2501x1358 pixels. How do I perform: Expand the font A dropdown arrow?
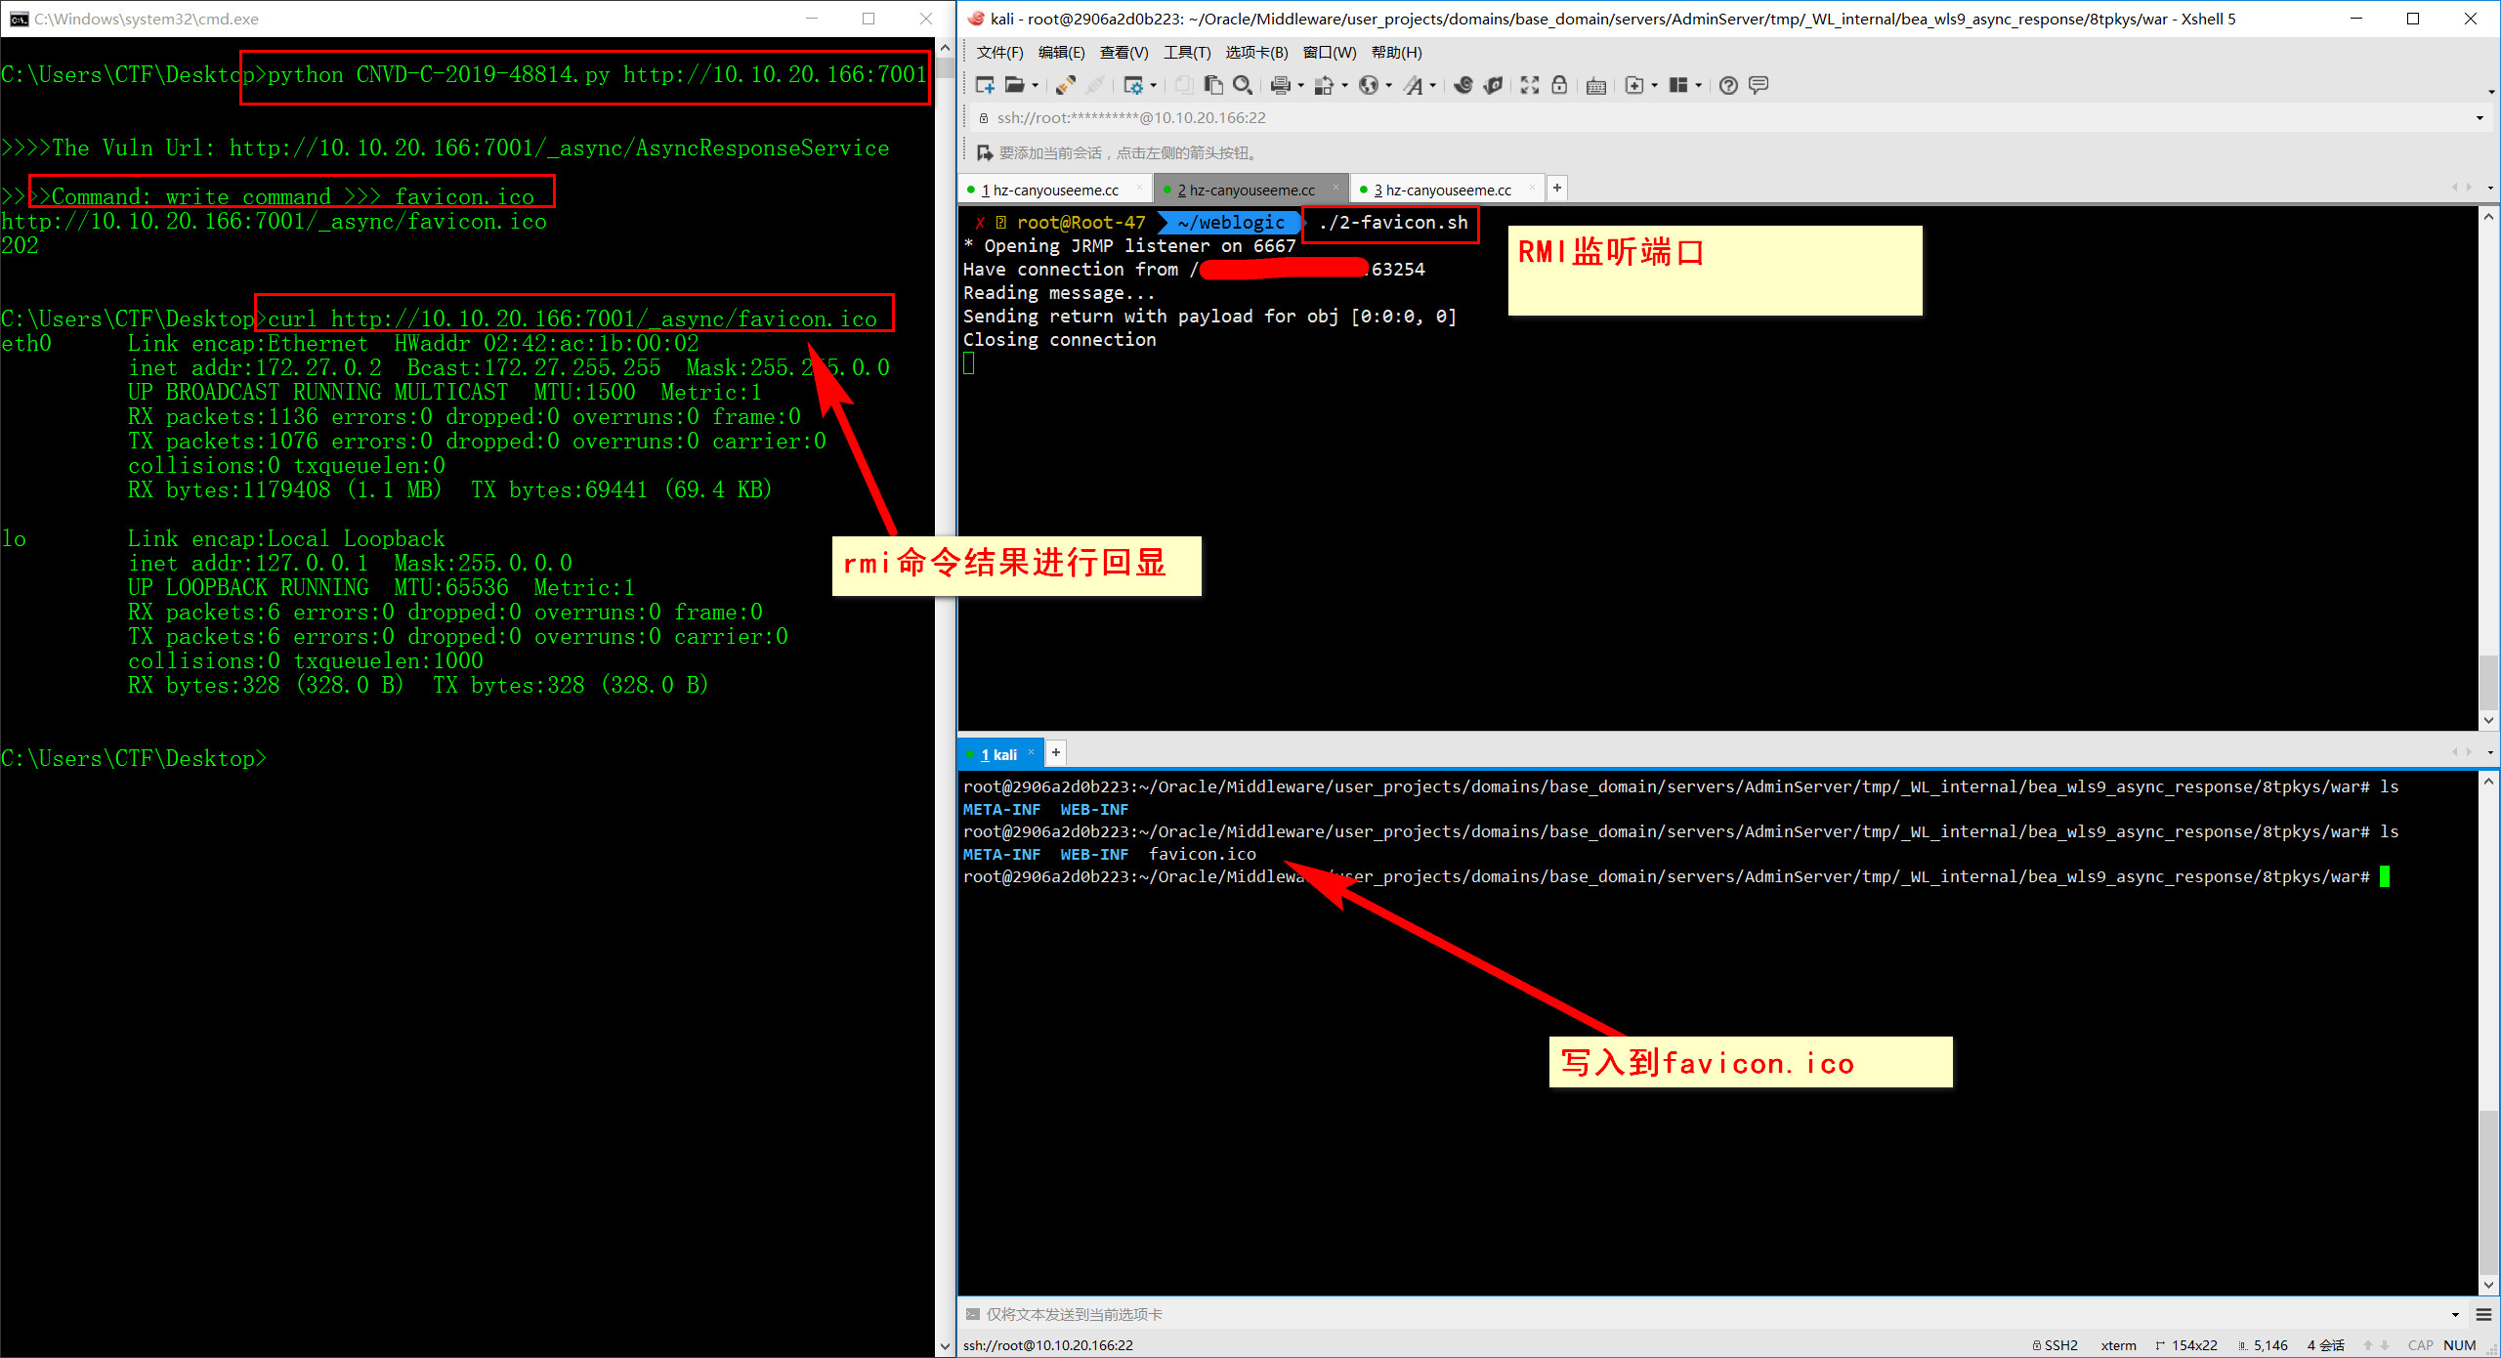(1433, 86)
